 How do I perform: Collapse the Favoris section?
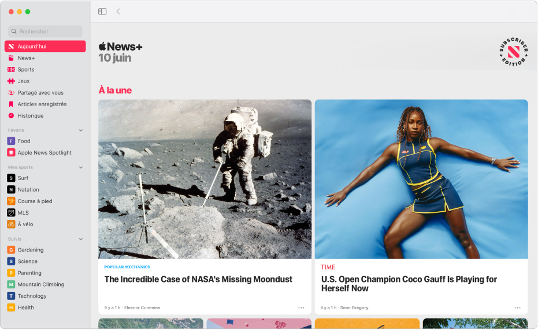click(81, 130)
